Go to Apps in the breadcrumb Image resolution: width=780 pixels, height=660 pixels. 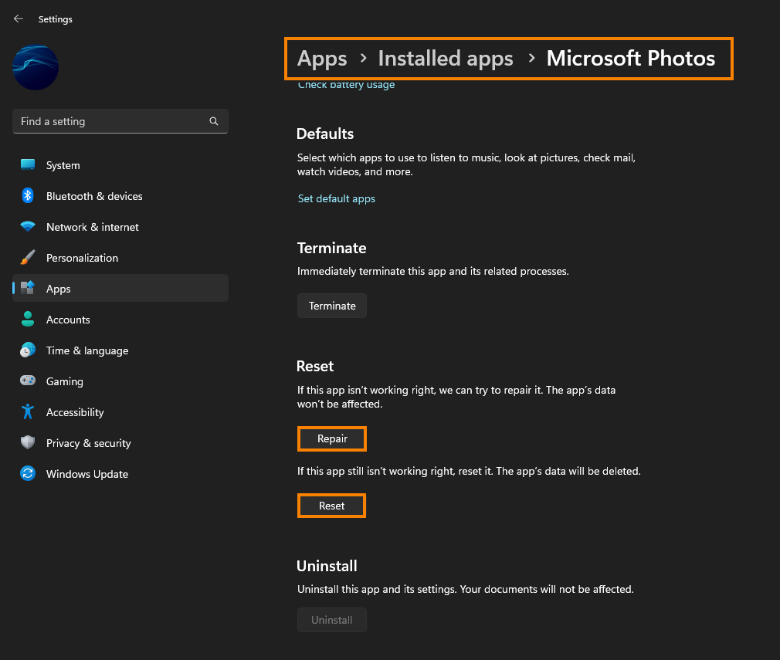(322, 59)
